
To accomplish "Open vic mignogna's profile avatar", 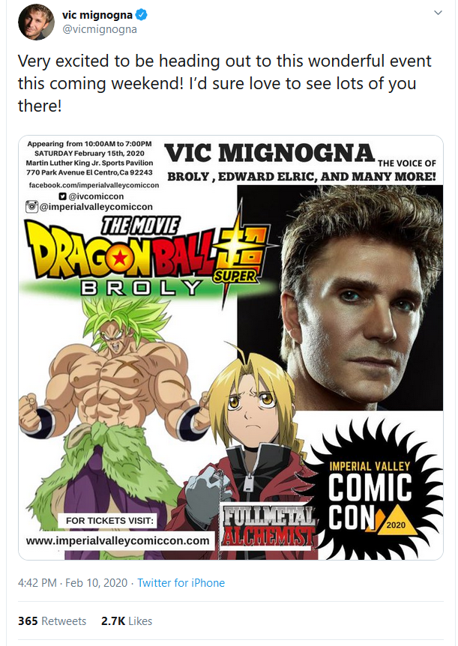I will [36, 22].
